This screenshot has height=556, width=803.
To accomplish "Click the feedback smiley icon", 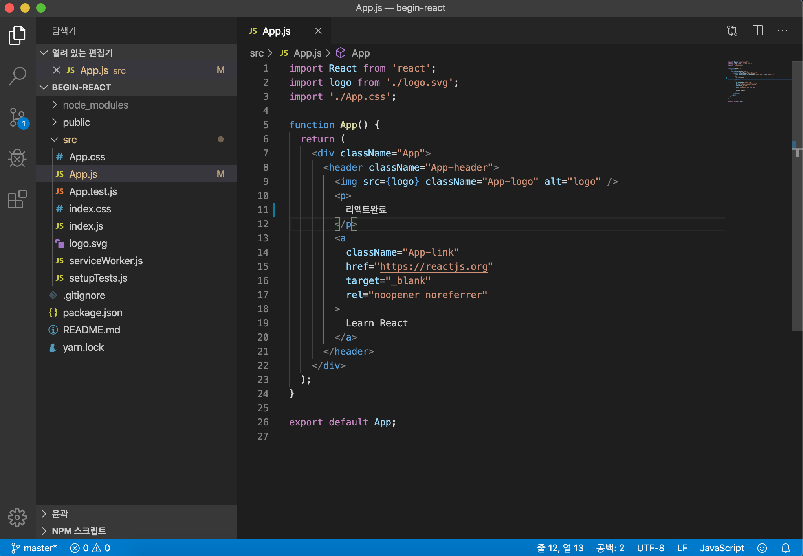I will tap(762, 548).
